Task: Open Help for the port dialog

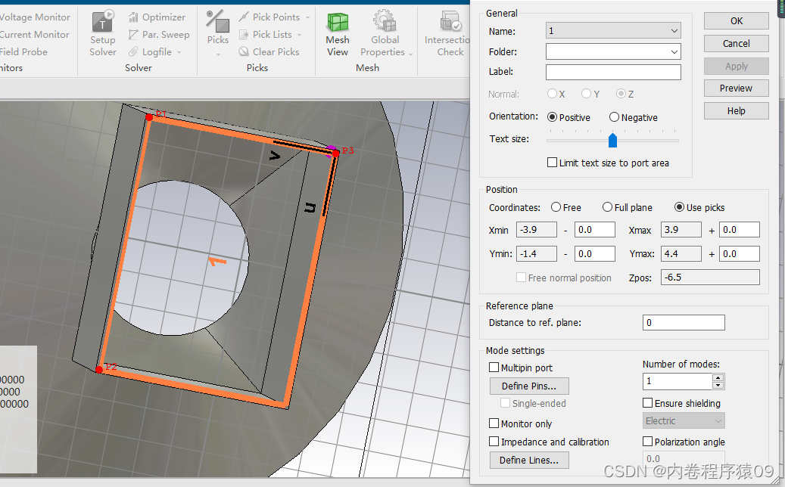Action: pos(736,110)
